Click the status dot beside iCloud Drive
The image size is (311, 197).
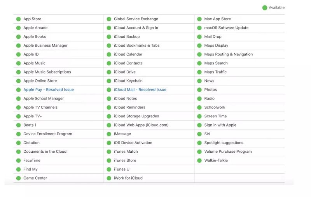click(109, 72)
